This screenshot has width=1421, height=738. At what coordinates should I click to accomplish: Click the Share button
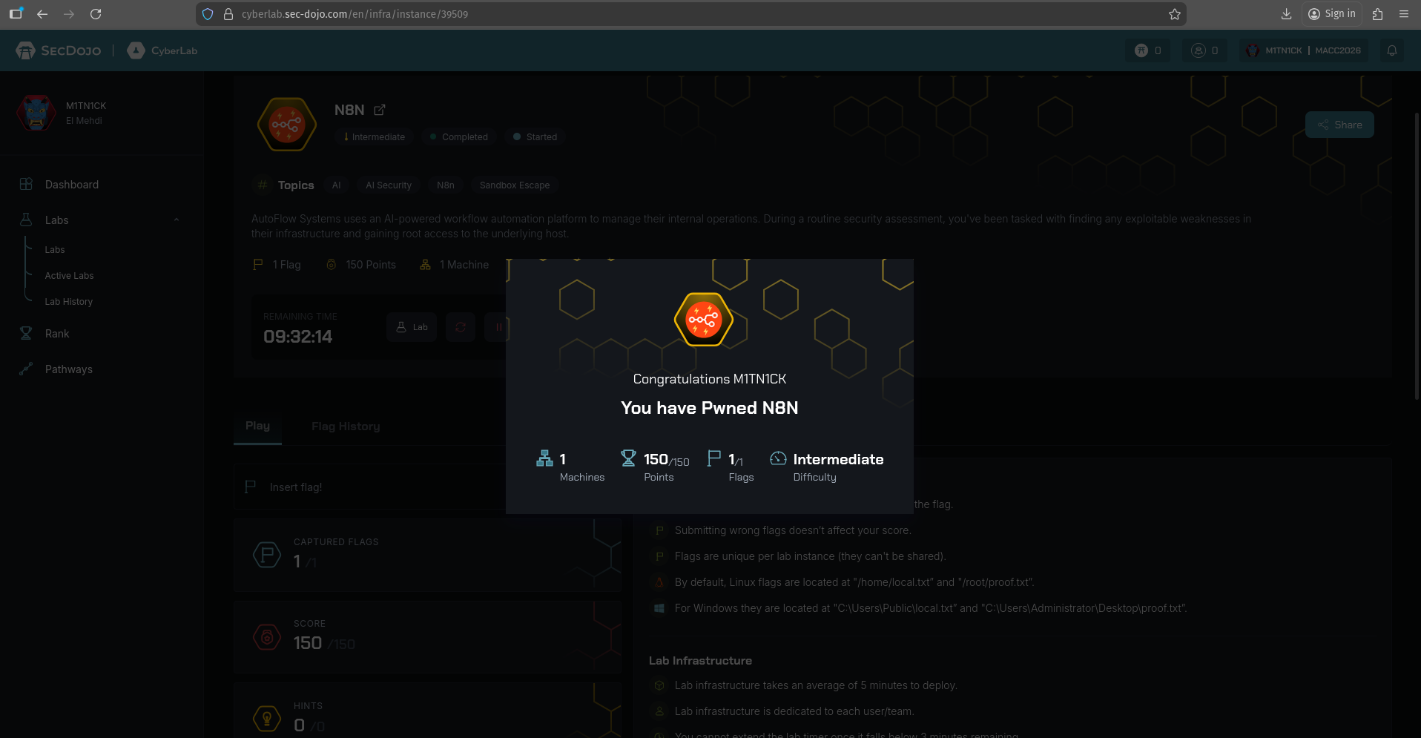(1339, 125)
